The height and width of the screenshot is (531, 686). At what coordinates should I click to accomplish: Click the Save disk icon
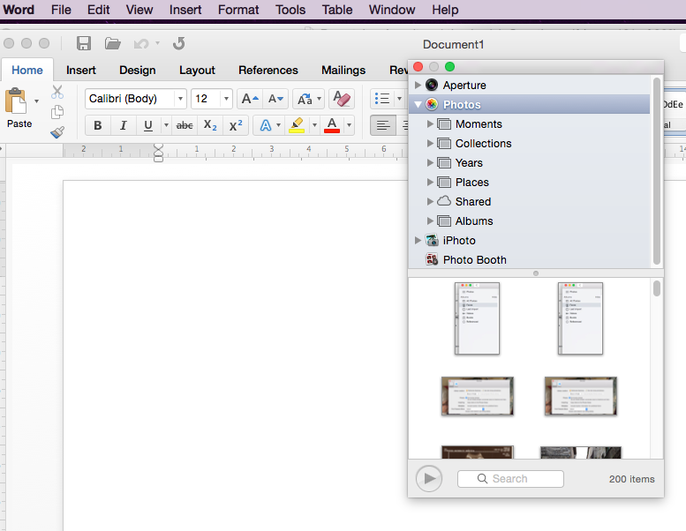click(84, 43)
